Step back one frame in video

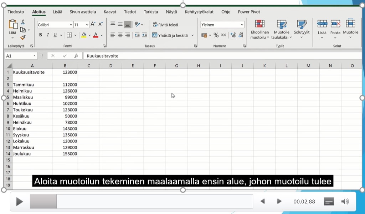[263, 201]
